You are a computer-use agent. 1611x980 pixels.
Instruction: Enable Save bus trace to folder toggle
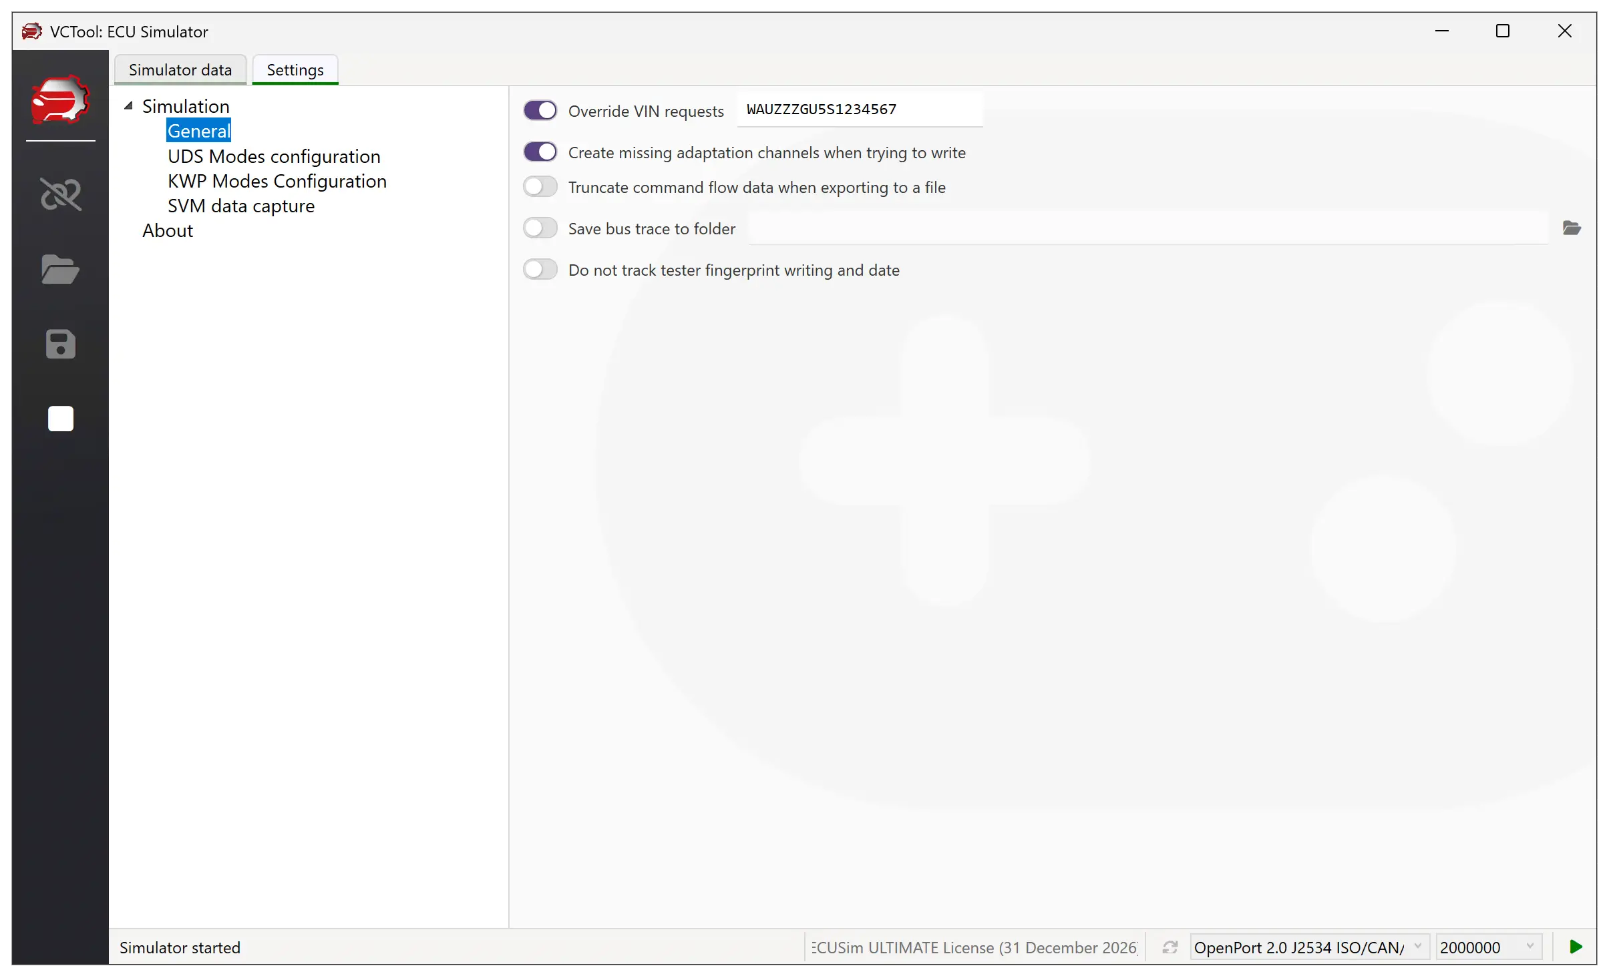[x=540, y=228]
